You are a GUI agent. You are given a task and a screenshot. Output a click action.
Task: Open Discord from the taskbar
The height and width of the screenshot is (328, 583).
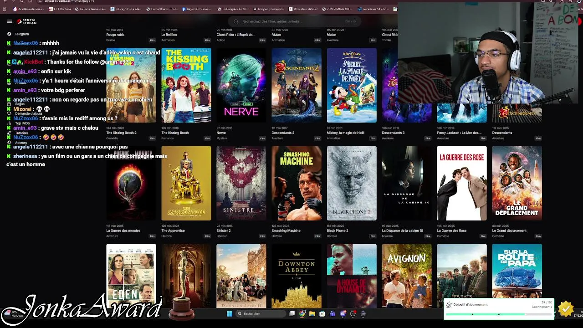(x=343, y=313)
